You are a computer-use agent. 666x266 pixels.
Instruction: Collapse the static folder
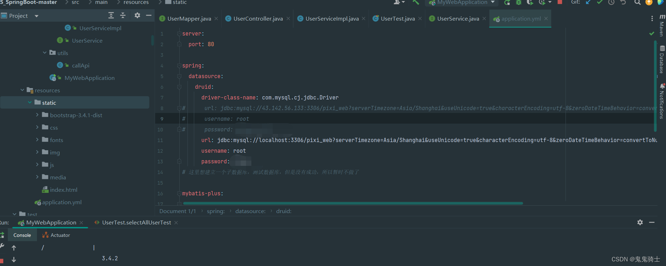(30, 102)
